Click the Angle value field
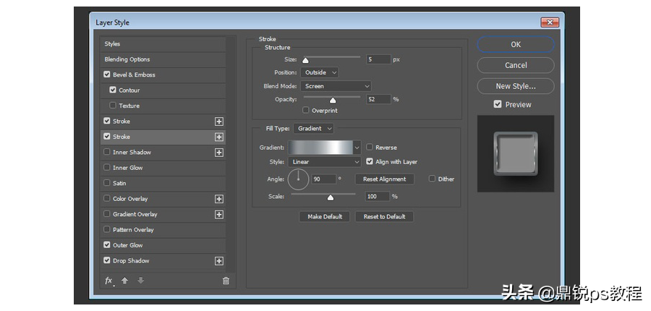The width and height of the screenshot is (651, 311). pyautogui.click(x=324, y=179)
